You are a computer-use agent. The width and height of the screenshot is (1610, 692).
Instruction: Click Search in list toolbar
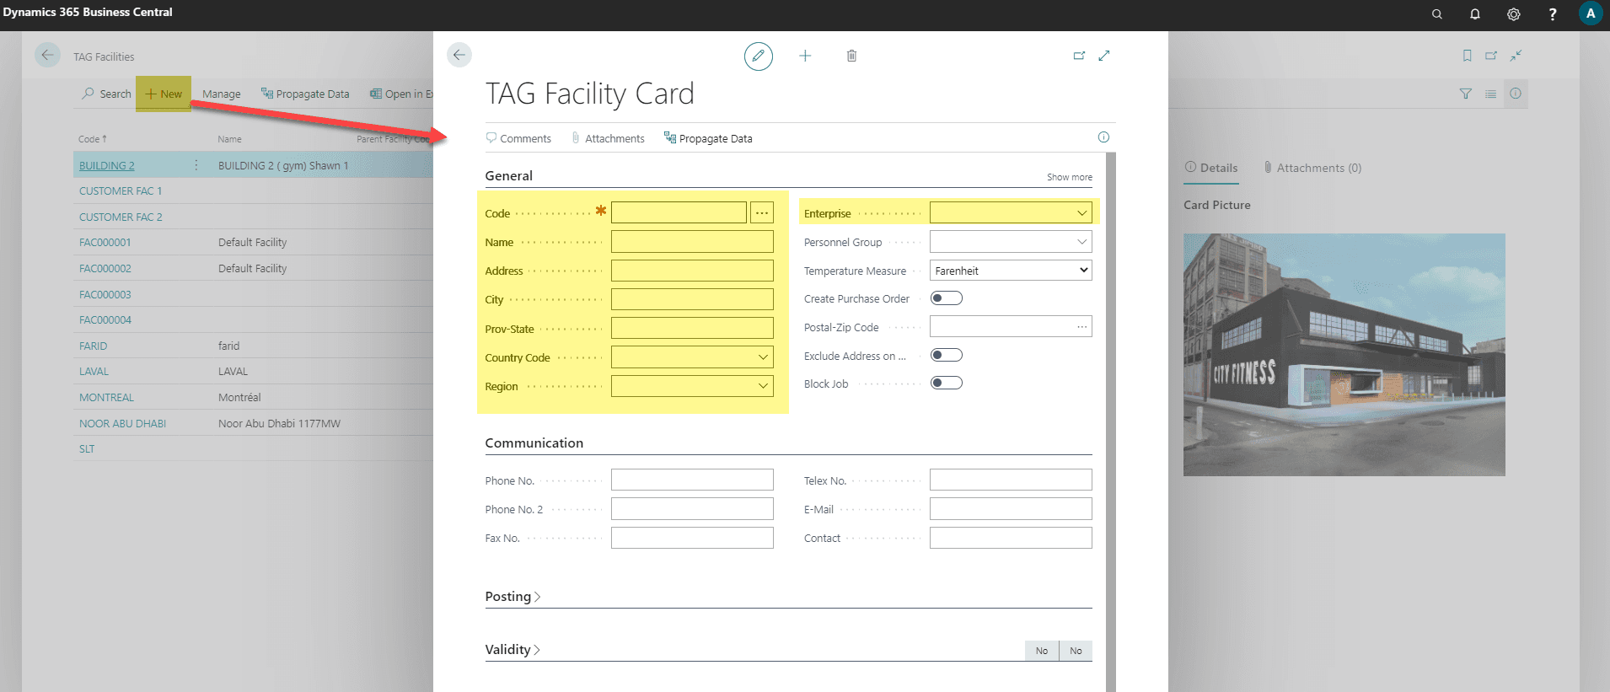click(107, 94)
